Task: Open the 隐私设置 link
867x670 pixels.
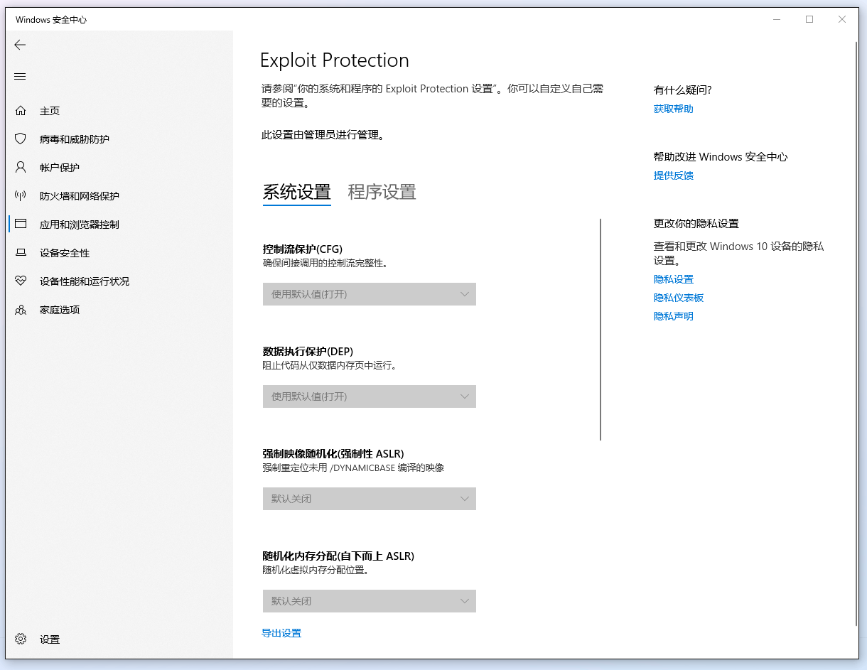Action: (674, 279)
